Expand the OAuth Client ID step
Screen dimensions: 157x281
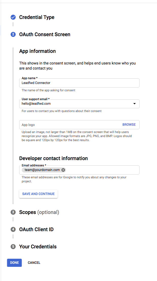tap(36, 229)
